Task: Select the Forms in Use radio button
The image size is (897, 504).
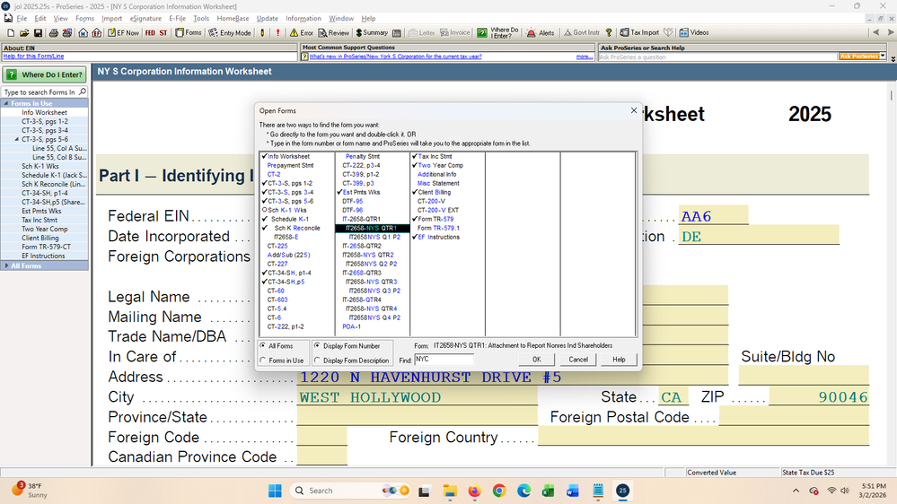Action: coord(263,361)
